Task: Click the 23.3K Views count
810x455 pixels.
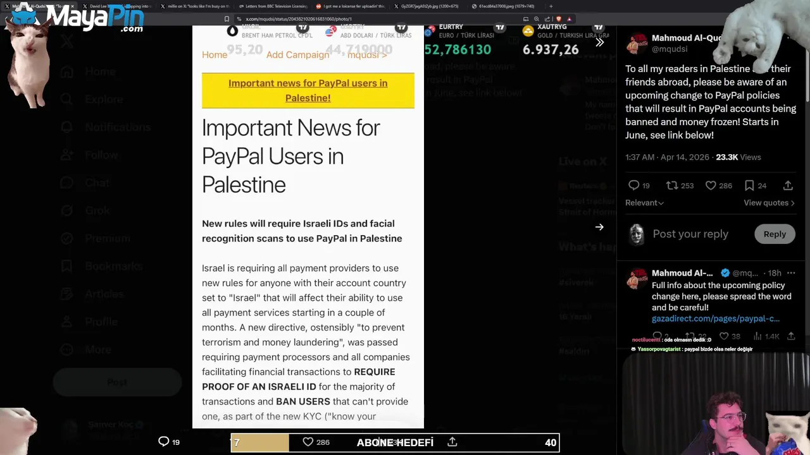Action: click(x=738, y=157)
